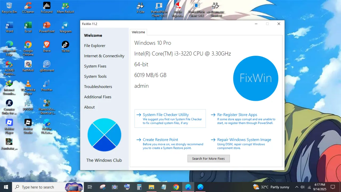Image resolution: width=341 pixels, height=192 pixels.
Task: Select the qBittorrent desktop icon
Action: coord(47,66)
